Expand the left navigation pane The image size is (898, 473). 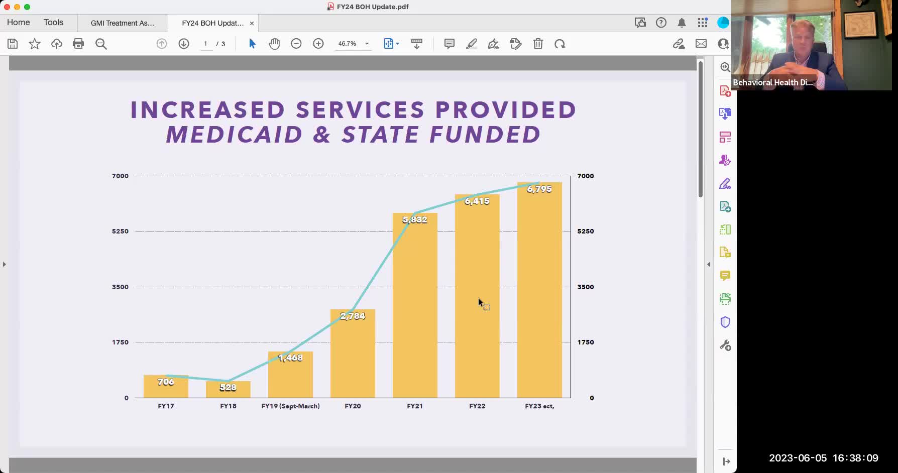point(4,264)
